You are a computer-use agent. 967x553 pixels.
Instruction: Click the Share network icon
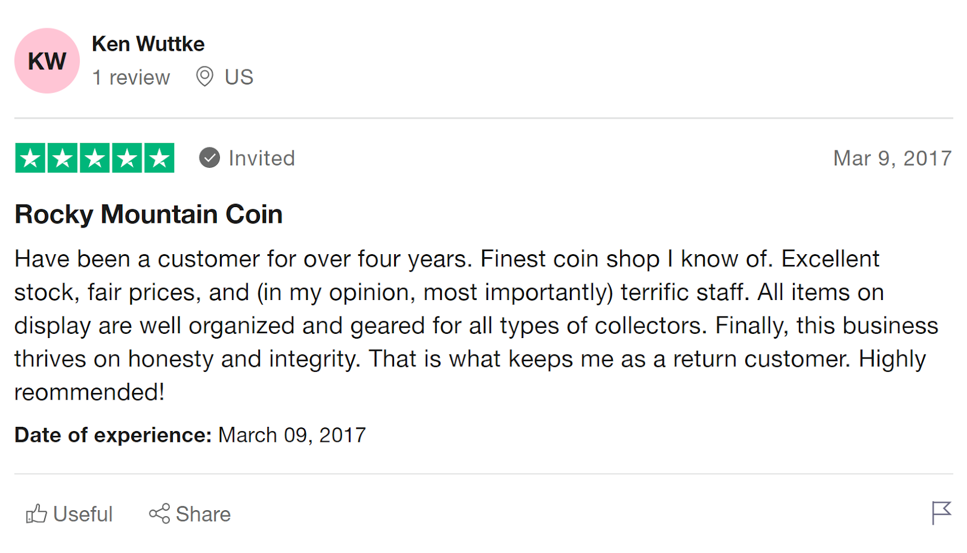pyautogui.click(x=160, y=514)
